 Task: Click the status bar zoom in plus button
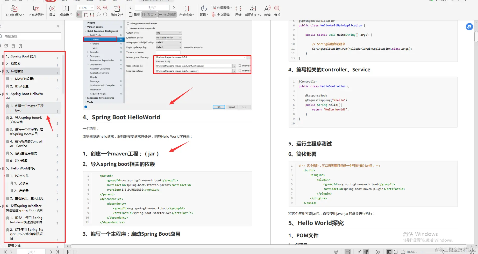(467, 252)
